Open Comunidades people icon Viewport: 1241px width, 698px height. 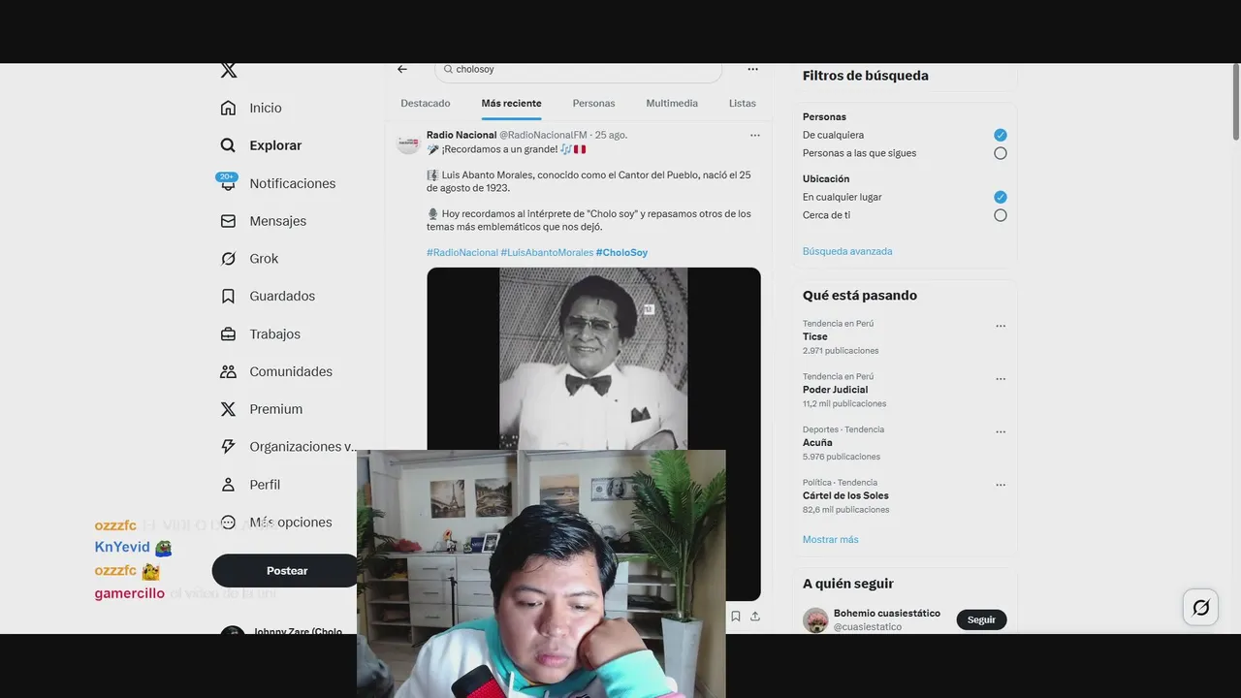(x=228, y=371)
